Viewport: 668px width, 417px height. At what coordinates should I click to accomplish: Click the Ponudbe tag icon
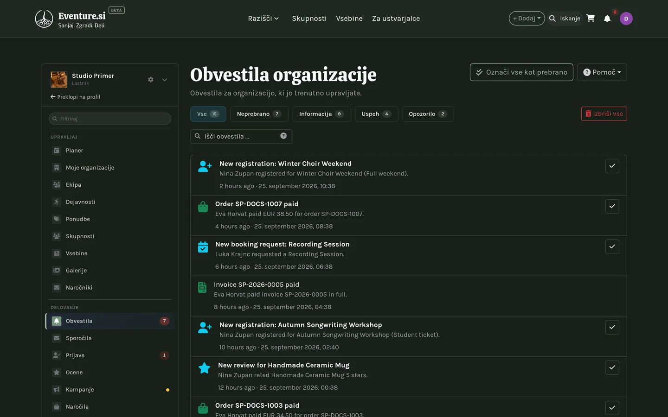click(x=57, y=219)
